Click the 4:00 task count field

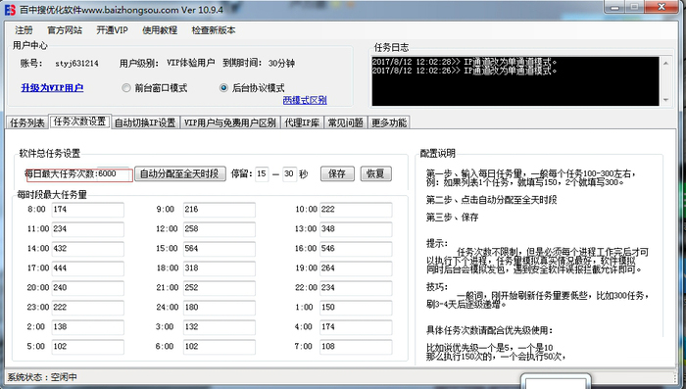coord(356,327)
